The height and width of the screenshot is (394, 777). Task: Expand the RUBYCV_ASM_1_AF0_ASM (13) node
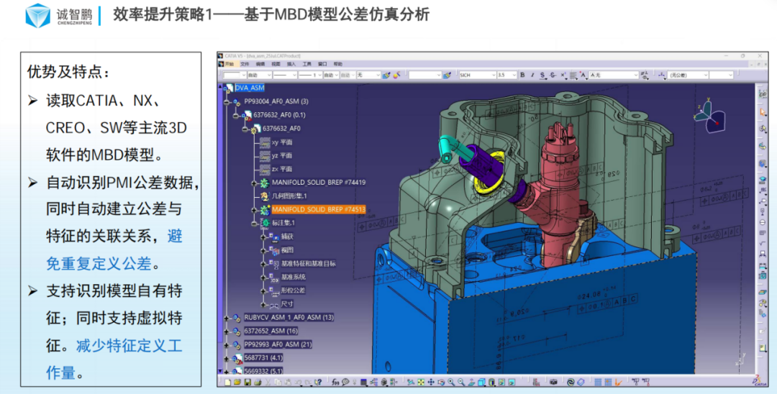[x=227, y=318]
